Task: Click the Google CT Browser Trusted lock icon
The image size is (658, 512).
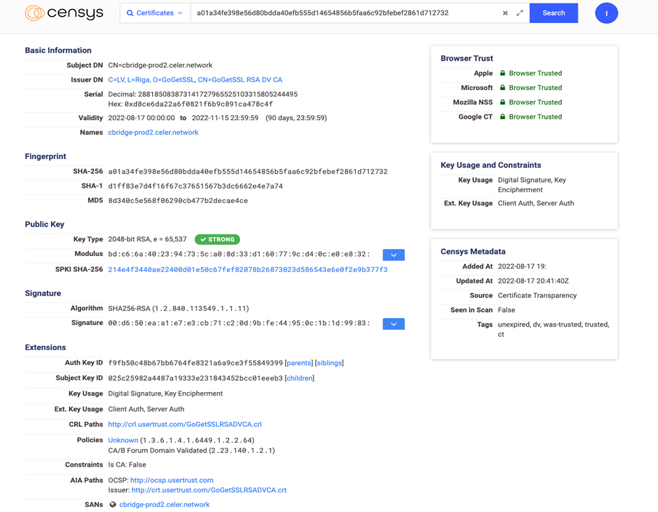Action: pyautogui.click(x=502, y=116)
